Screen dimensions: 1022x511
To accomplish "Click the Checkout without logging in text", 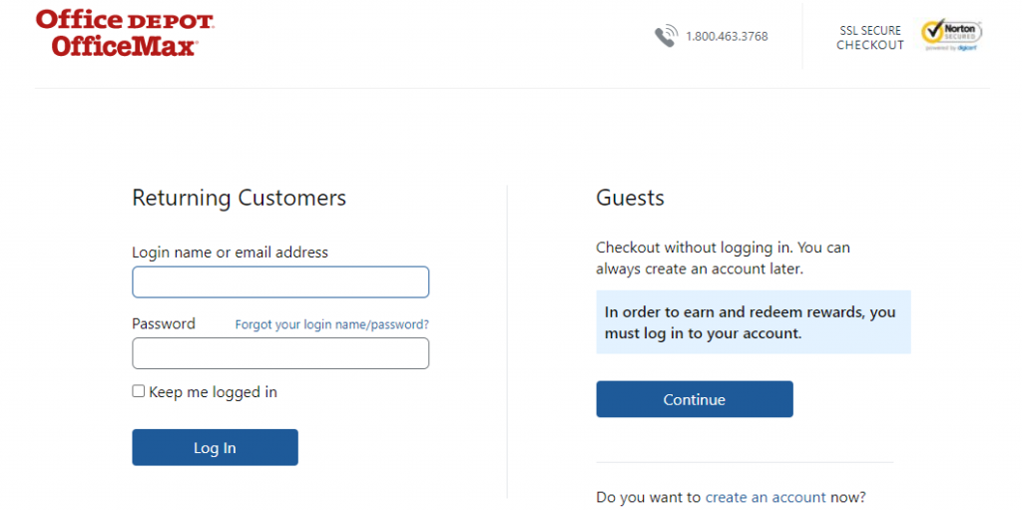I will [723, 258].
